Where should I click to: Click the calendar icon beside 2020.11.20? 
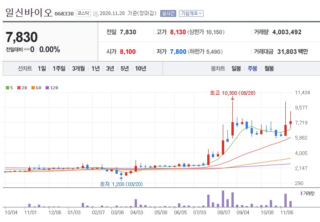(x=95, y=14)
